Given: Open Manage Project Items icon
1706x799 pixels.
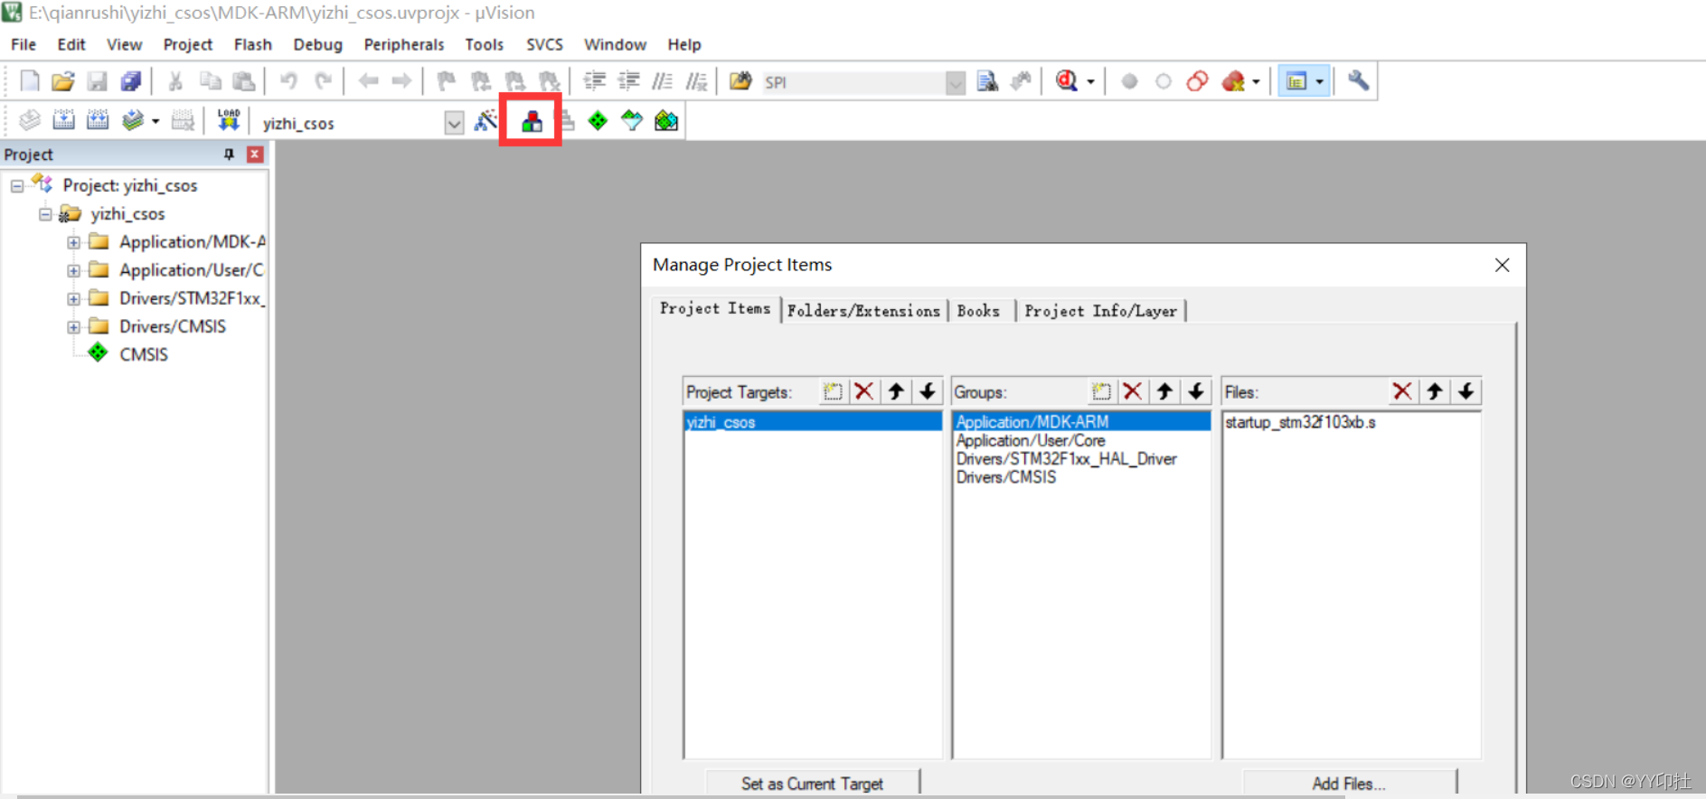Looking at the screenshot, I should (532, 120).
